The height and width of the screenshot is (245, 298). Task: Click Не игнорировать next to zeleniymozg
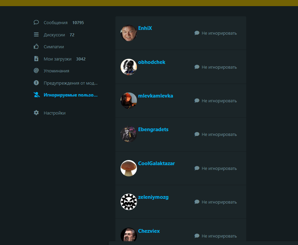click(219, 202)
